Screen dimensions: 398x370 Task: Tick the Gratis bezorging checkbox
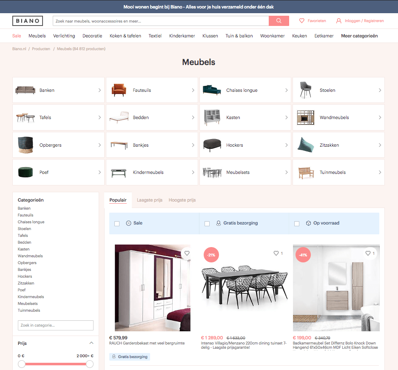click(207, 224)
